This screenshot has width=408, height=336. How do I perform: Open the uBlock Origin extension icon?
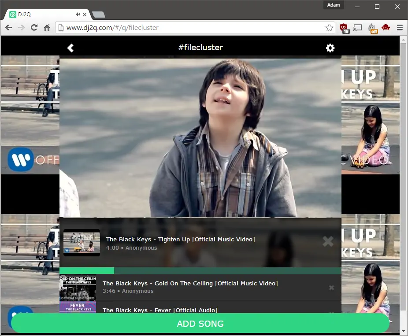pos(344,28)
